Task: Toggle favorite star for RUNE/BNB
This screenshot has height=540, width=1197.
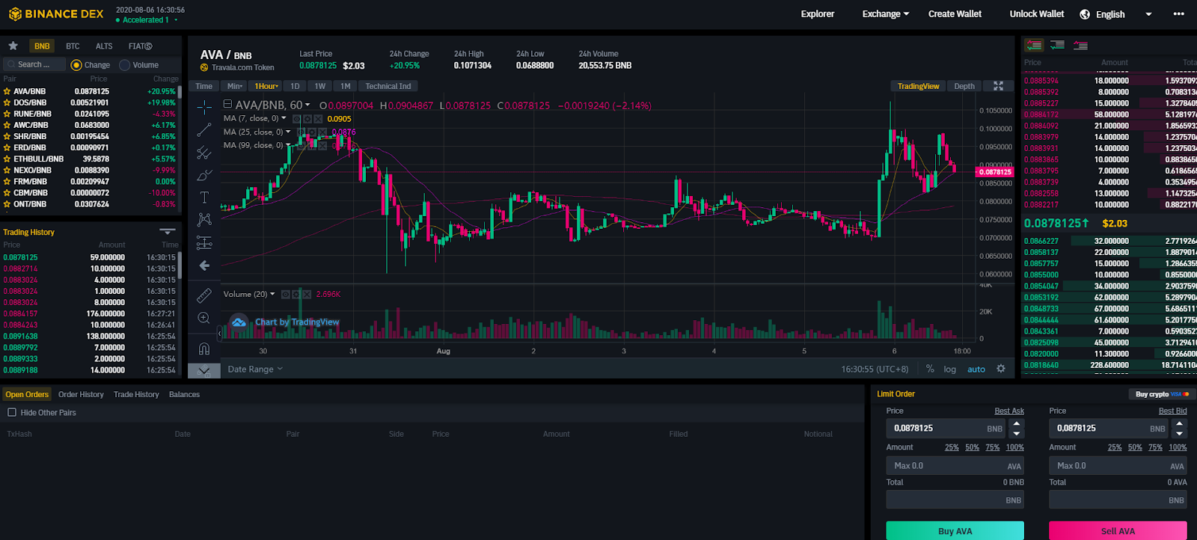Action: [7, 114]
